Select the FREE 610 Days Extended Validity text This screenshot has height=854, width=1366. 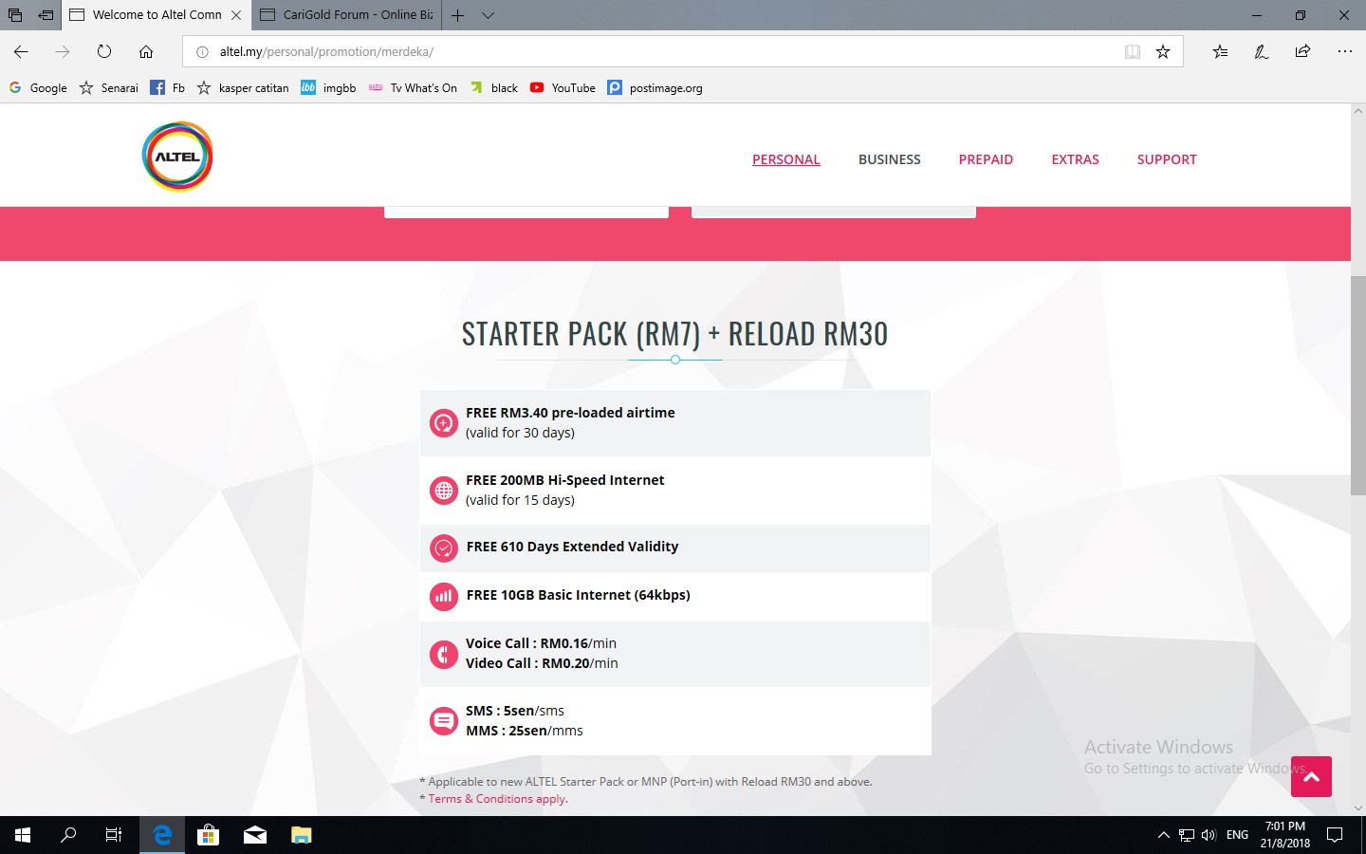tap(572, 547)
